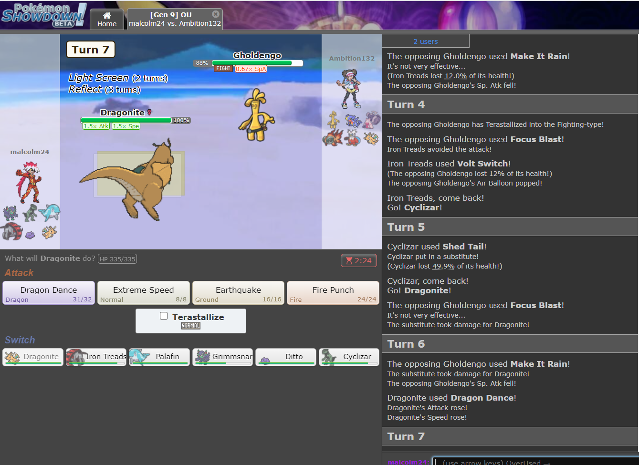This screenshot has height=465, width=639.
Task: Click the opposing Gholdengo battle sprite
Action: point(257,115)
